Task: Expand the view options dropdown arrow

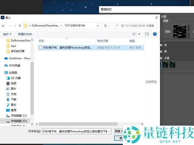Action: tap(139, 34)
